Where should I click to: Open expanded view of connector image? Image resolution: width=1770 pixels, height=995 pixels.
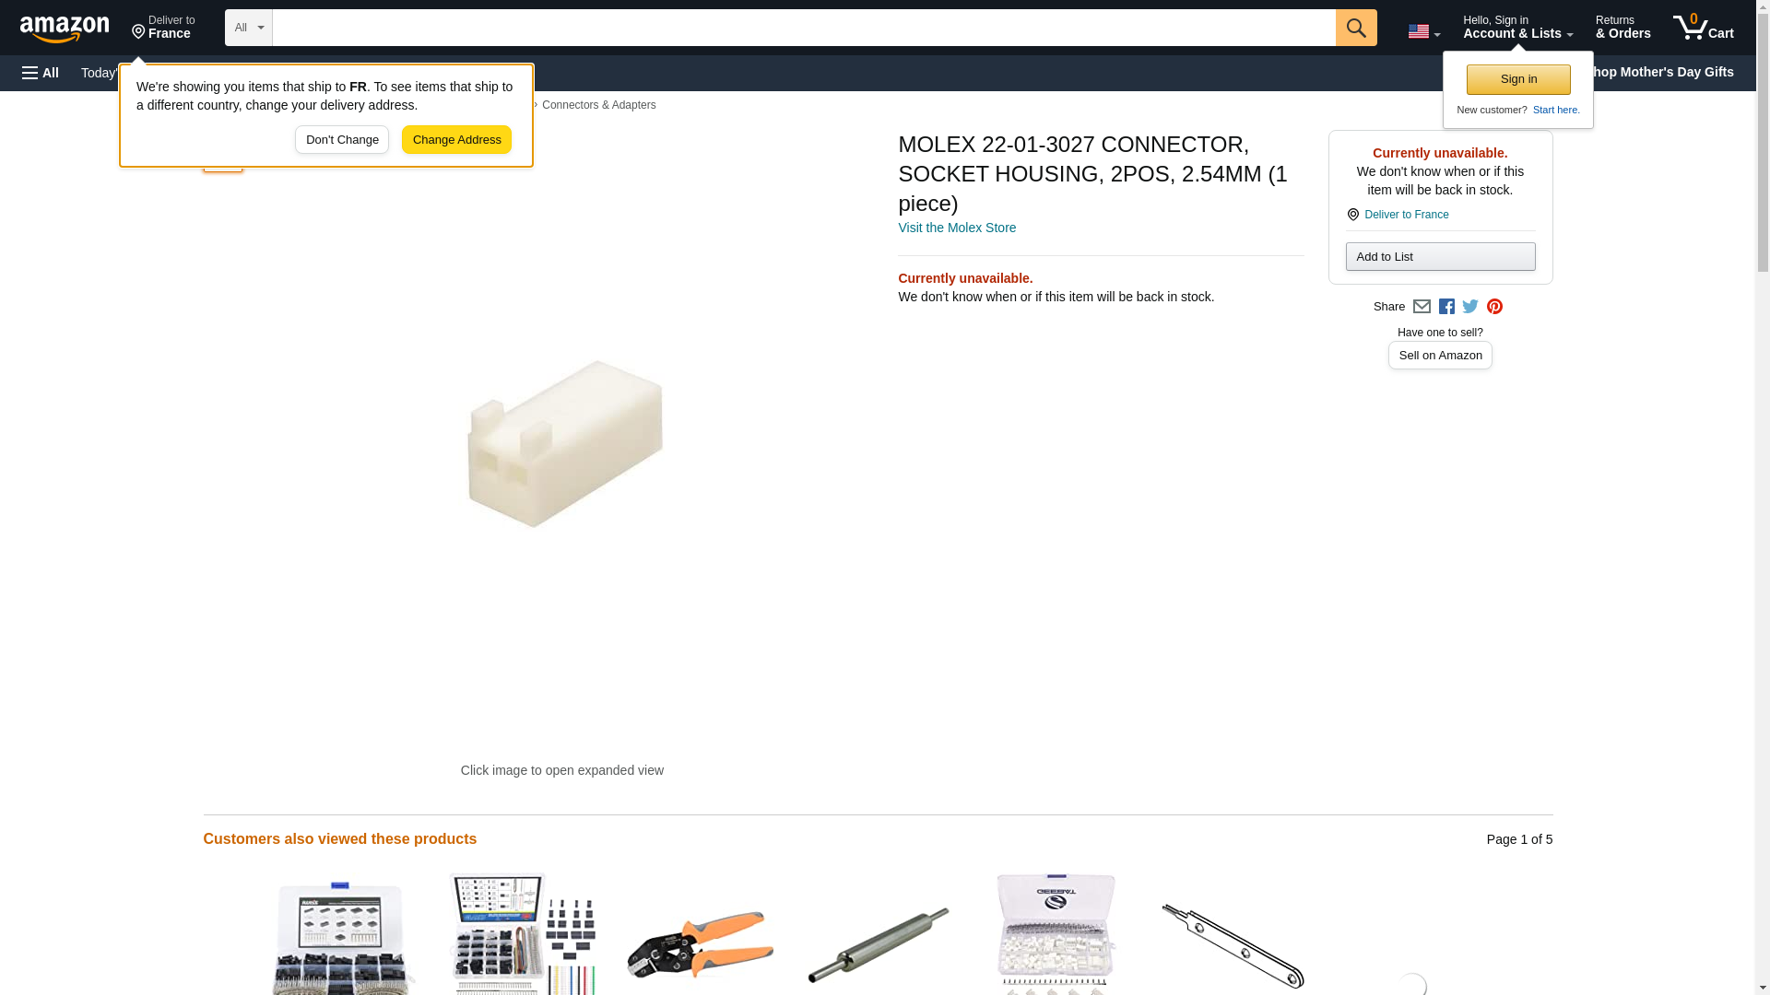(562, 444)
